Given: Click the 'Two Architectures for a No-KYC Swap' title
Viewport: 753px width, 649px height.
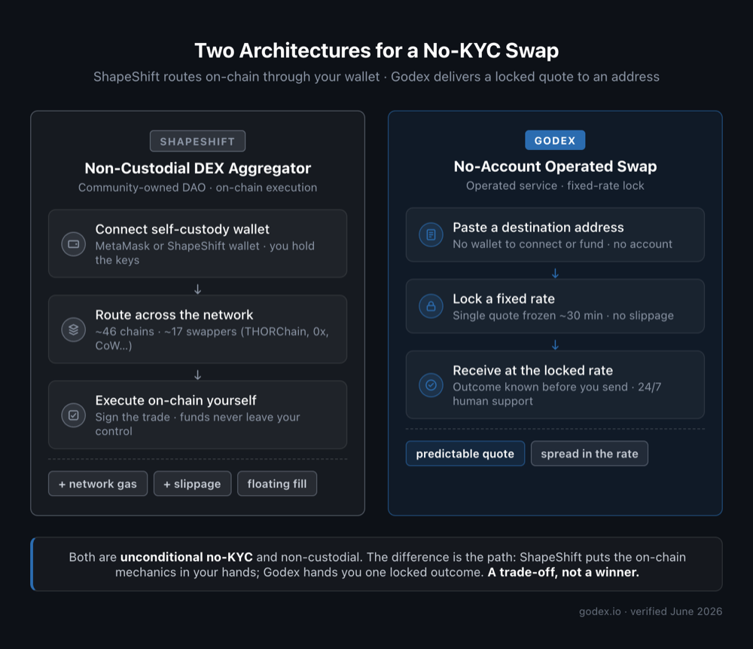Looking at the screenshot, I should 376,51.
